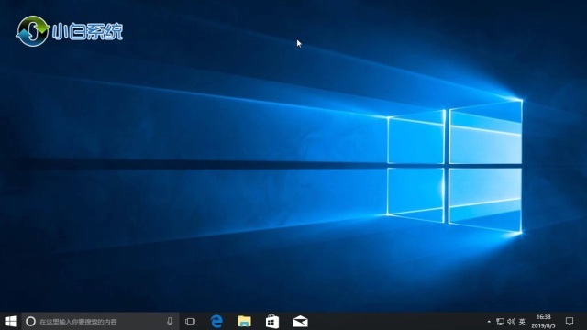Expand the hidden tray icons arrow
The width and height of the screenshot is (587, 330).
(489, 321)
